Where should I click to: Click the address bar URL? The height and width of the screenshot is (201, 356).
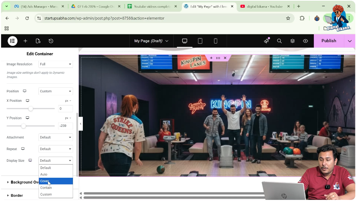point(104,18)
